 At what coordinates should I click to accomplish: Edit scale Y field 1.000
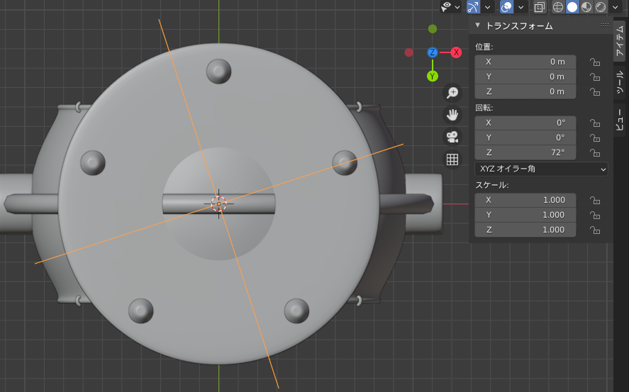(x=525, y=215)
